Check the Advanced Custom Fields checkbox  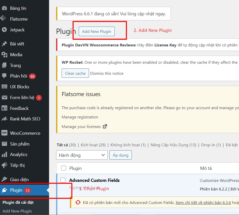(63, 180)
